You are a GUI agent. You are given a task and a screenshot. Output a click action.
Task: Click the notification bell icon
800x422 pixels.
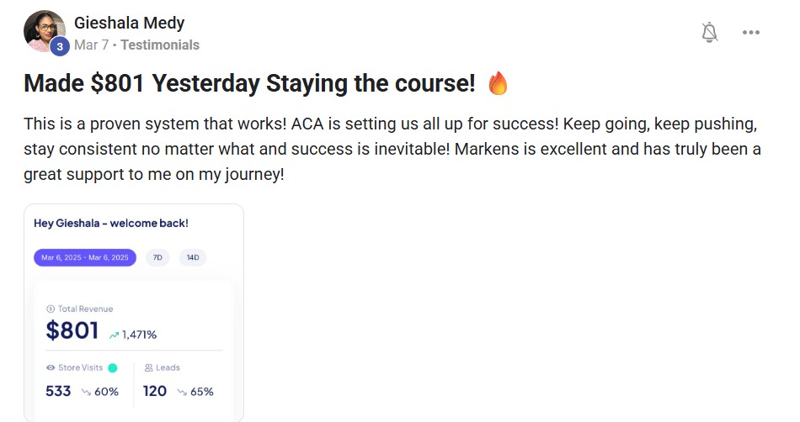coord(710,33)
